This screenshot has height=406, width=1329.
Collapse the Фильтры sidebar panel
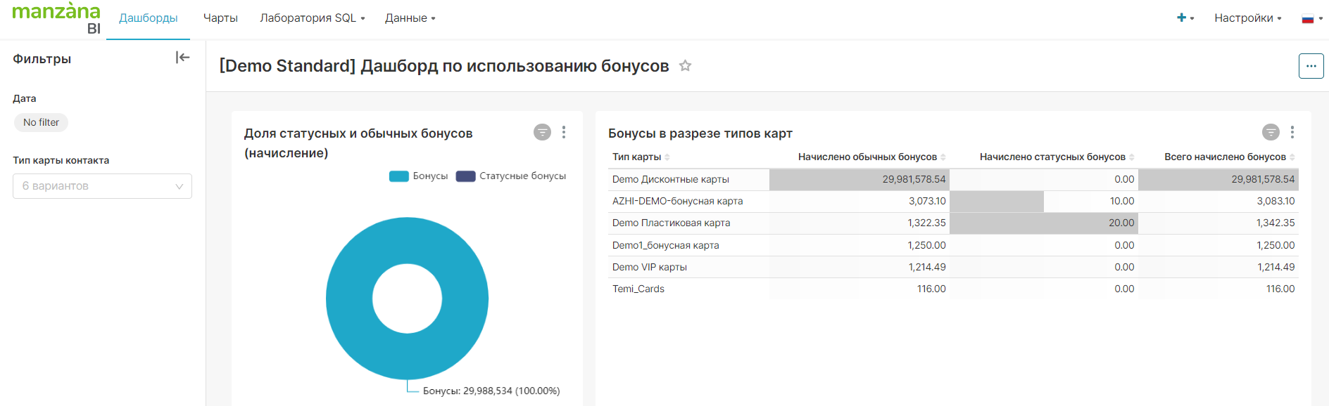tap(182, 58)
